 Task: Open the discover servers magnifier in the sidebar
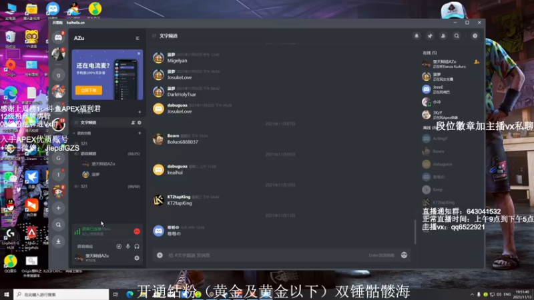58,225
